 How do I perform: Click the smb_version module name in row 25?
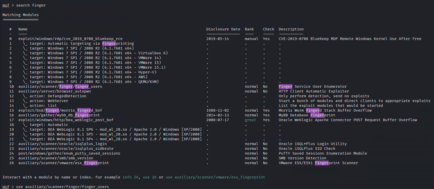pyautogui.click(x=56, y=158)
